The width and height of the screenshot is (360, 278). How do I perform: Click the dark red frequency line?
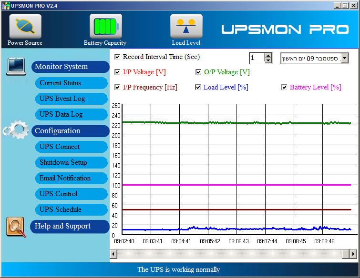coord(237,210)
